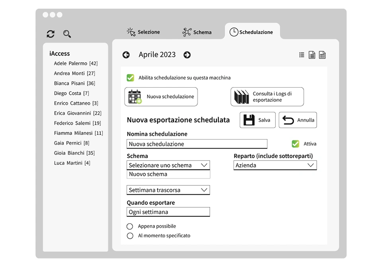Open the Settimana trascorsa dropdown
382x267 pixels.
(168, 190)
